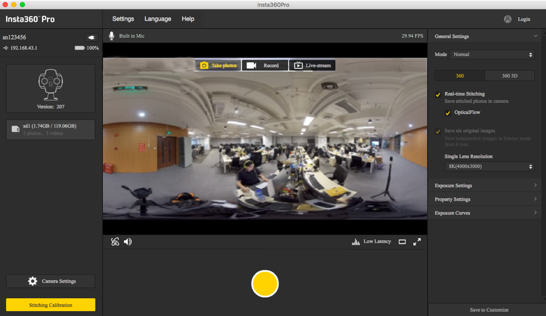The image size is (546, 316).
Task: Click the USB network icon beside 192.168.43.1
Action: [6, 48]
